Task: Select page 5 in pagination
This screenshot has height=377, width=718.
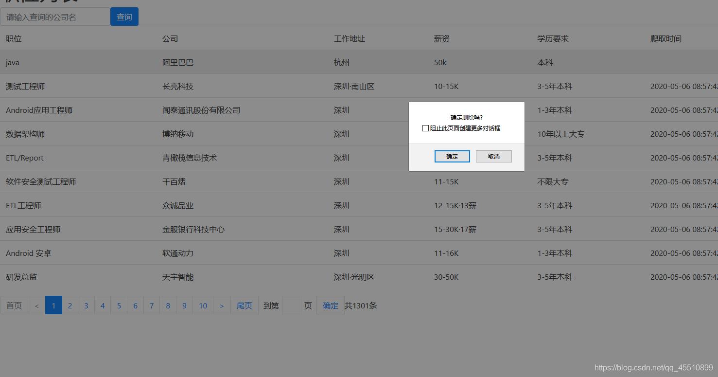Action: pyautogui.click(x=119, y=305)
